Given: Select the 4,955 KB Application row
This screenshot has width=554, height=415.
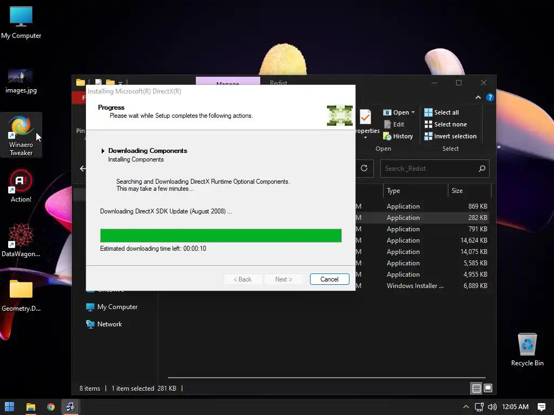Looking at the screenshot, I should coord(423,274).
